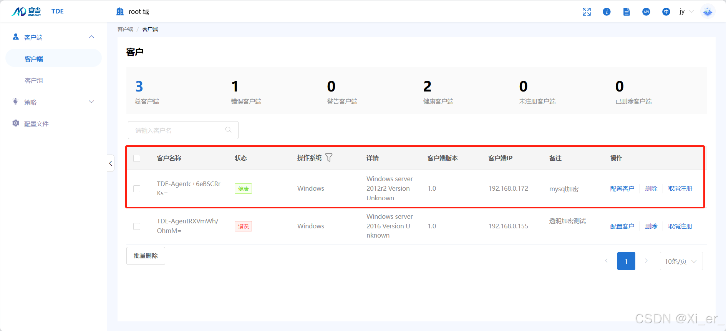Image resolution: width=726 pixels, height=331 pixels.
Task: Click 取消注册 for 192.168.0.155 row
Action: [680, 226]
